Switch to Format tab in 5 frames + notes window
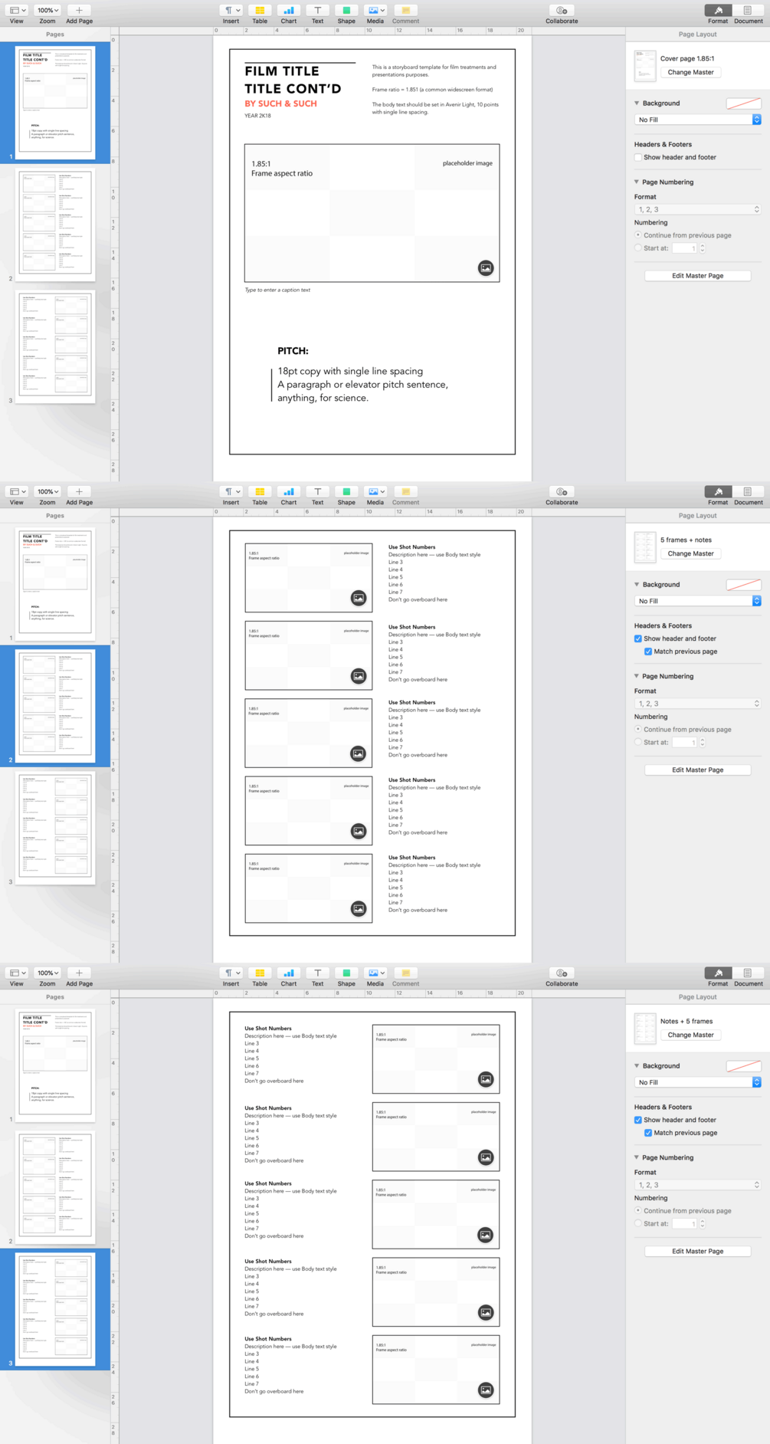 coord(718,492)
